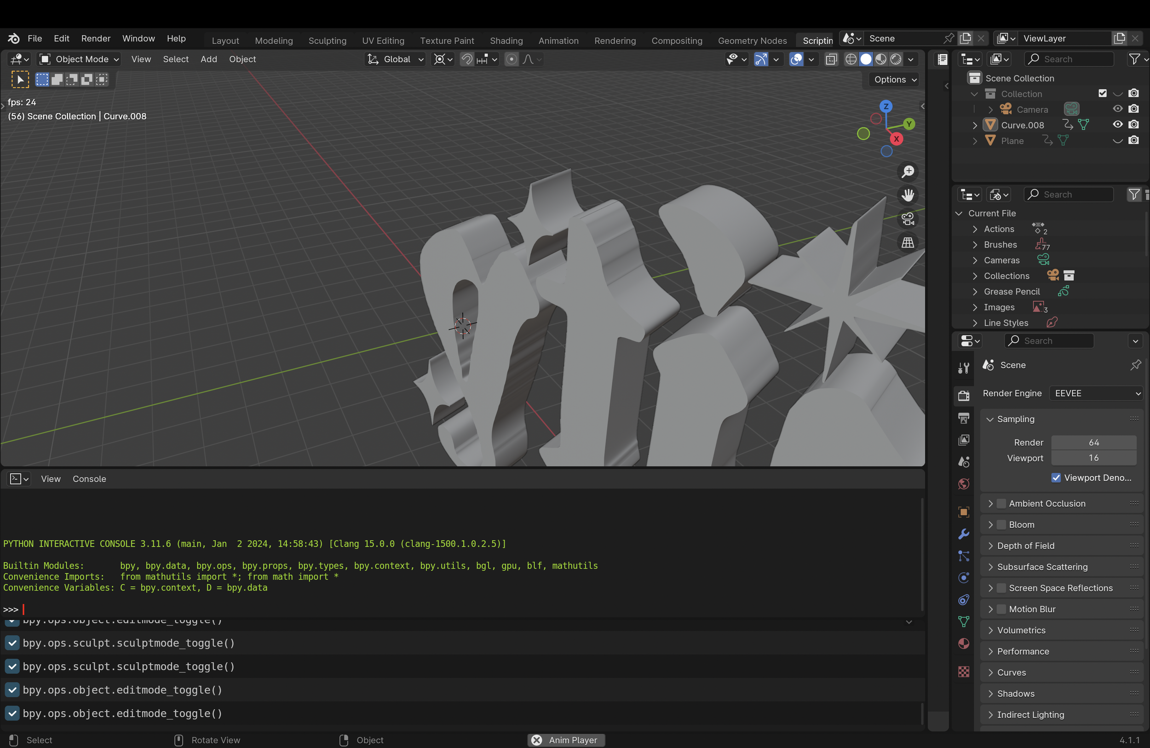This screenshot has height=748, width=1150.
Task: Hide Curve.008 with its eye icon
Action: click(1118, 125)
